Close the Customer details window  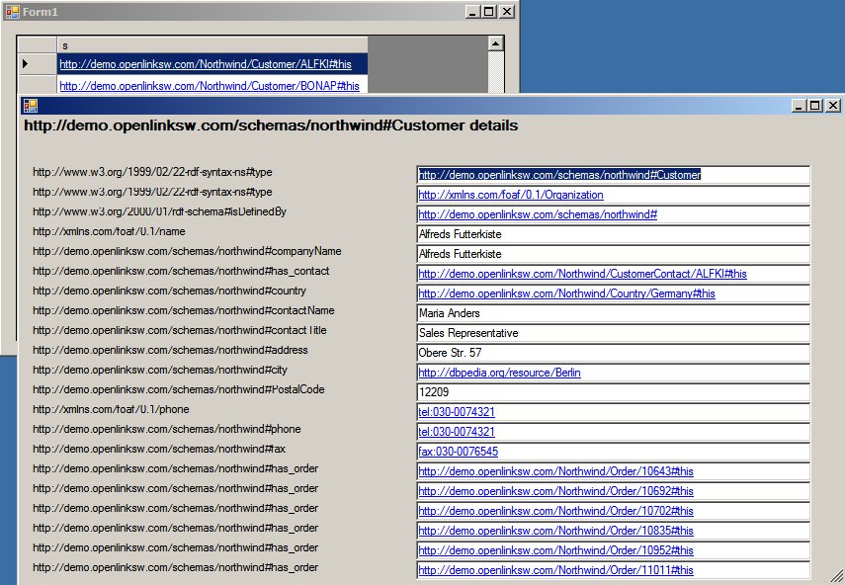(x=832, y=106)
